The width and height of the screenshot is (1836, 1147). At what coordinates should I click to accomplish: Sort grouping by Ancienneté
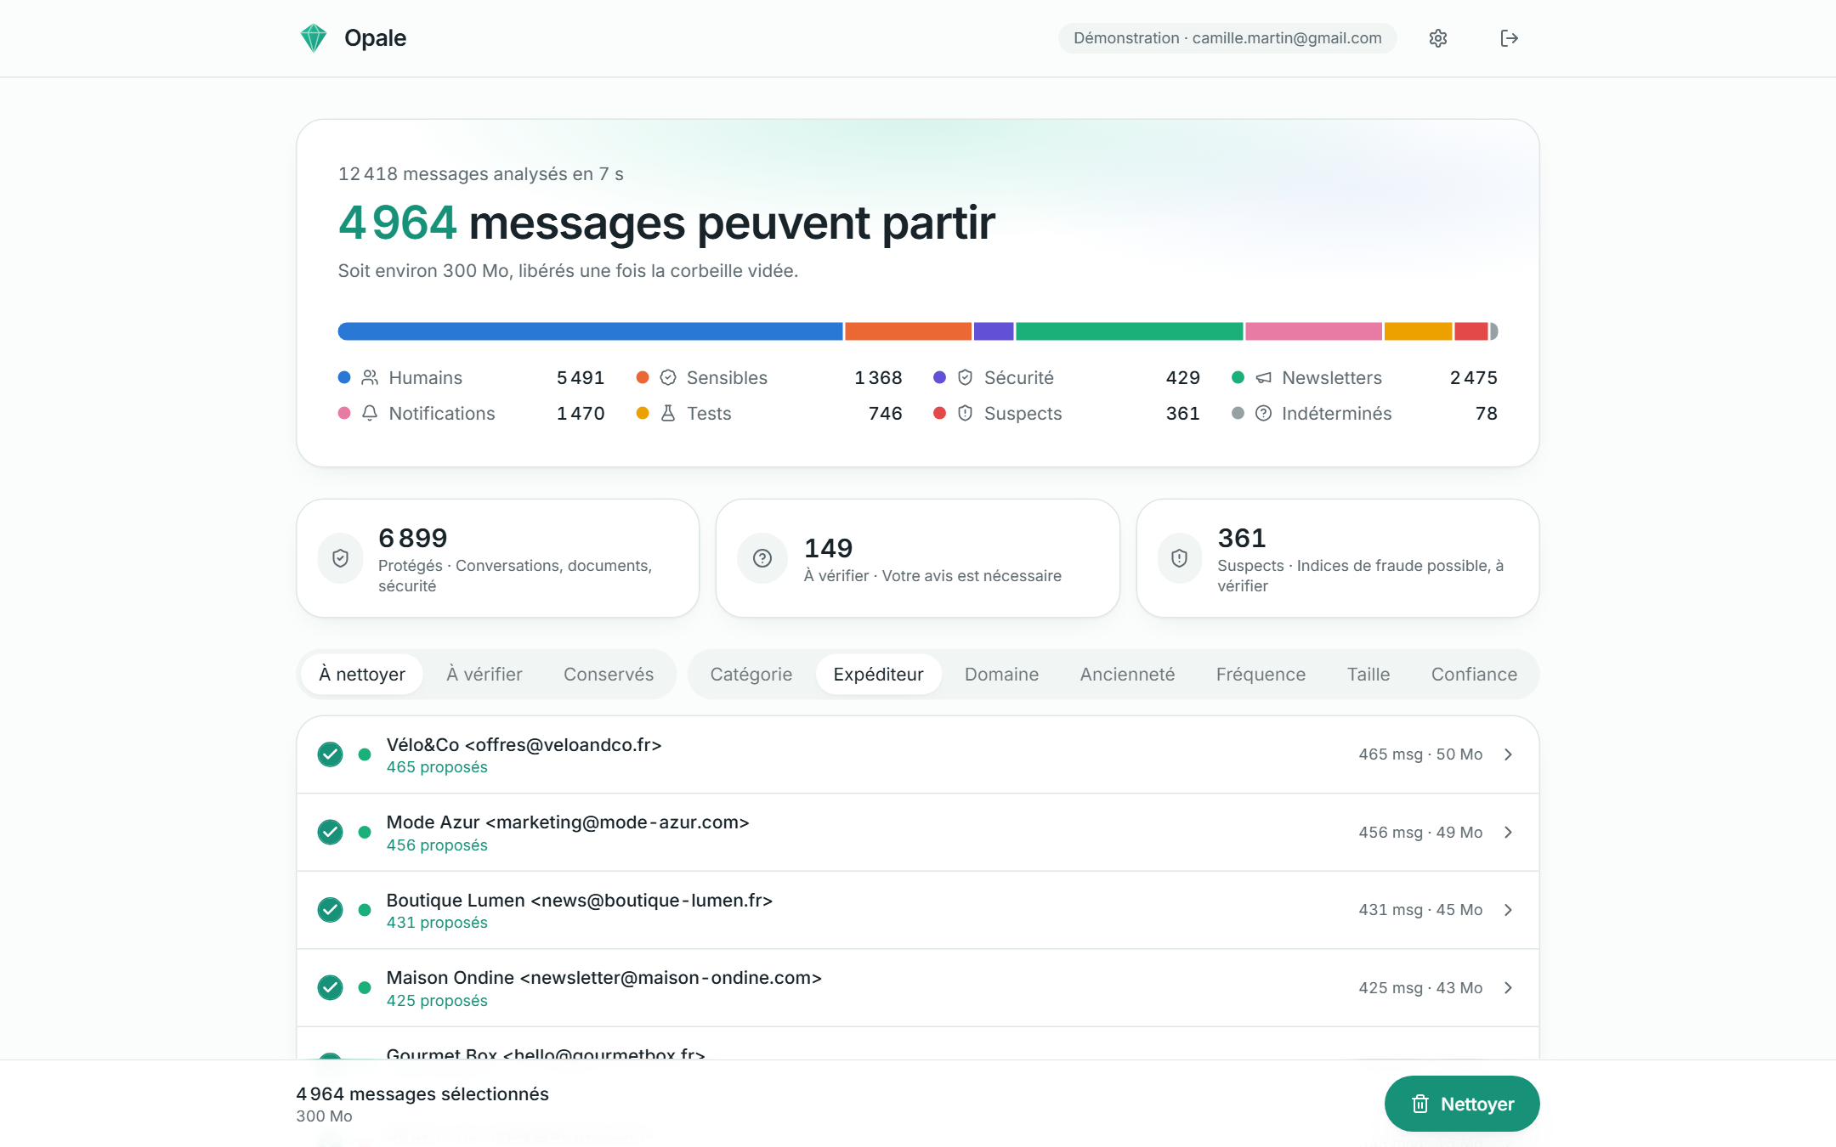coord(1127,674)
